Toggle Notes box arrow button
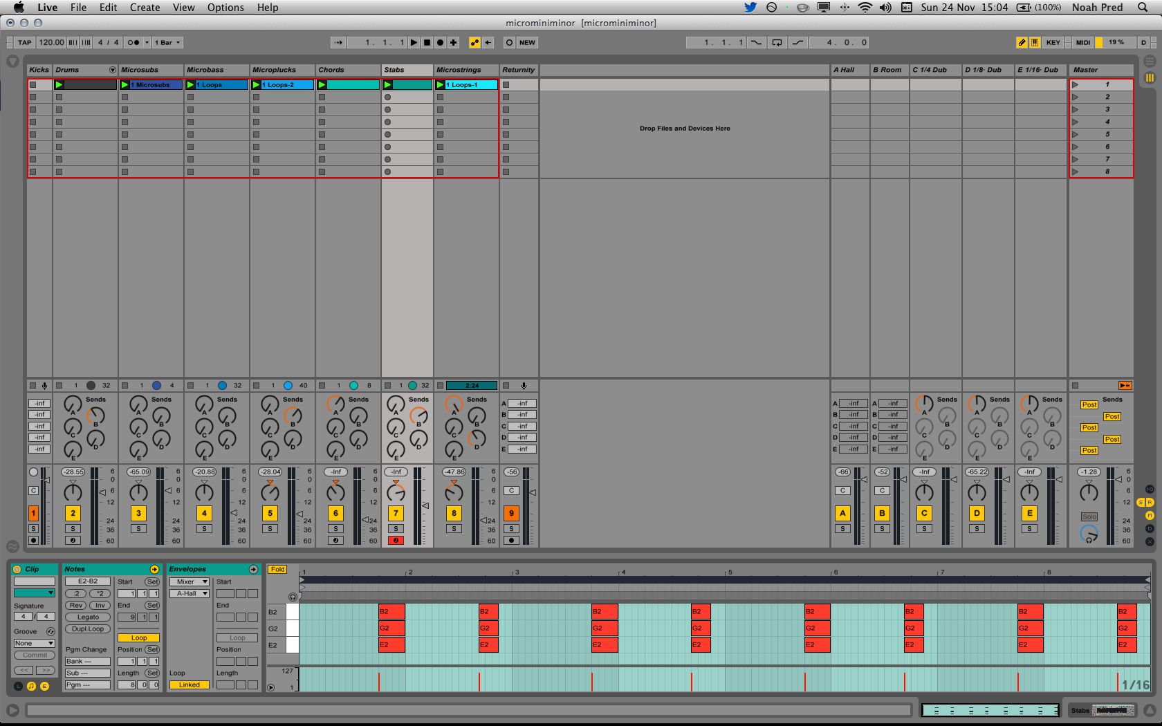The image size is (1162, 726). click(154, 570)
